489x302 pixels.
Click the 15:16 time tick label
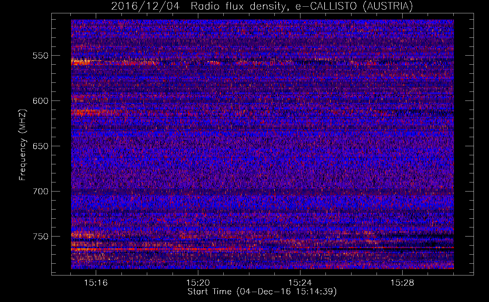pyautogui.click(x=96, y=283)
